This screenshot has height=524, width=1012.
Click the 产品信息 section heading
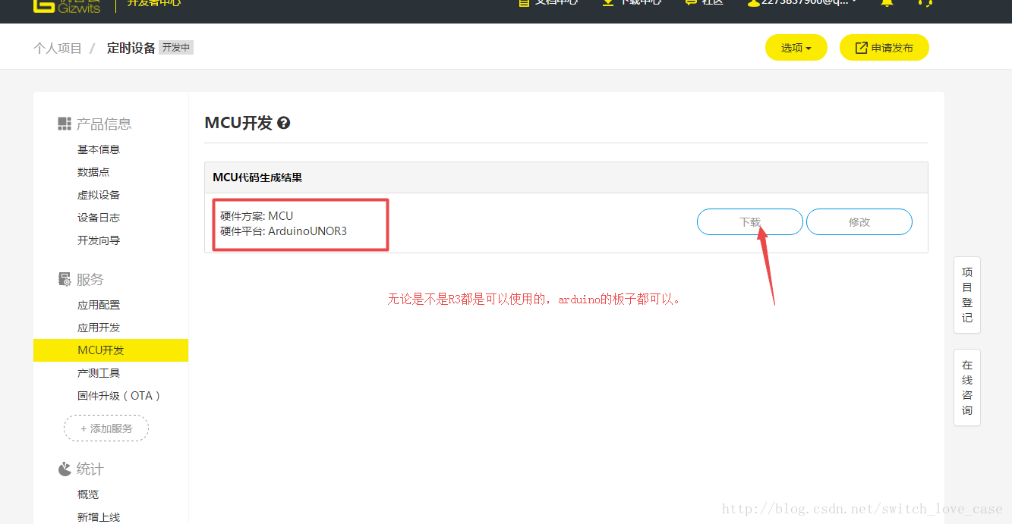104,124
